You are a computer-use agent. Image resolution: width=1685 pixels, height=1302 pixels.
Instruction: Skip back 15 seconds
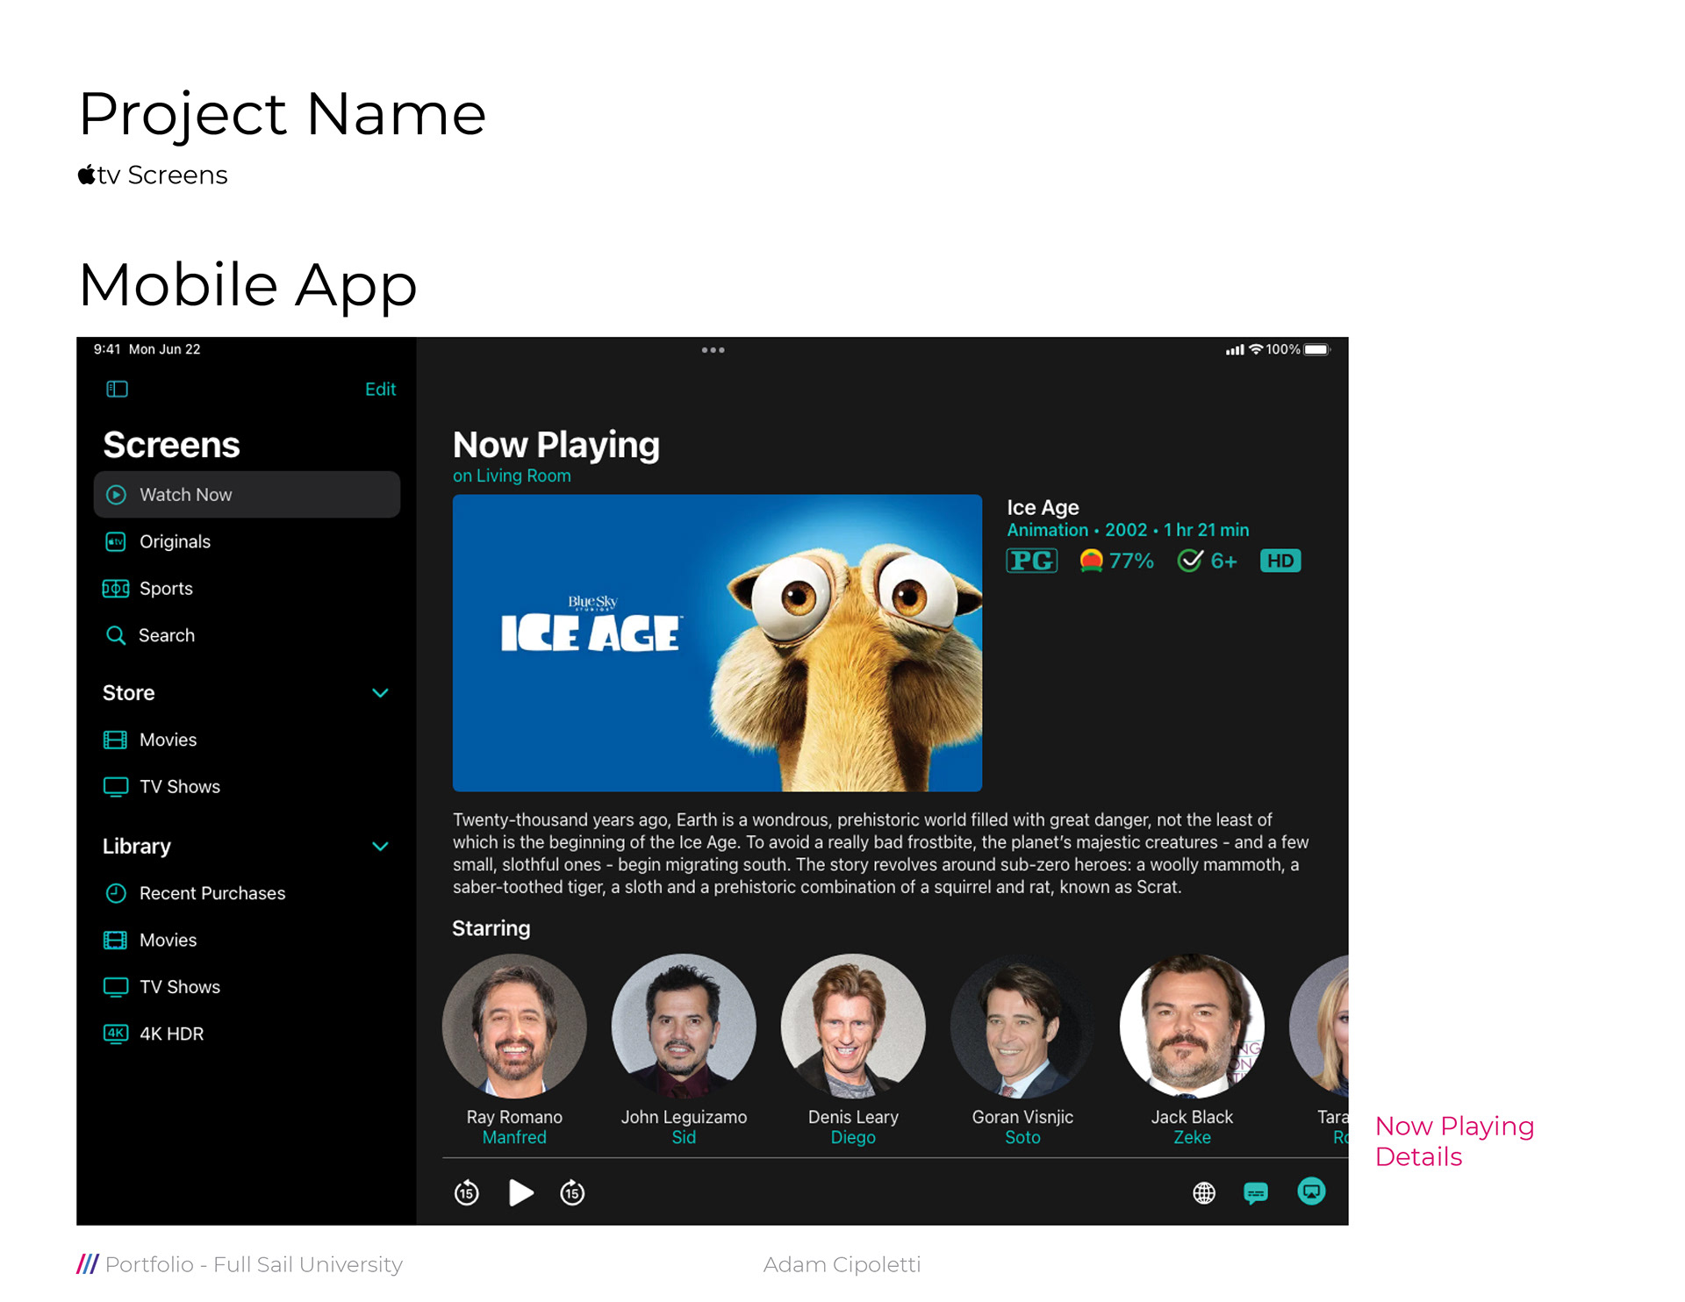[x=467, y=1192]
